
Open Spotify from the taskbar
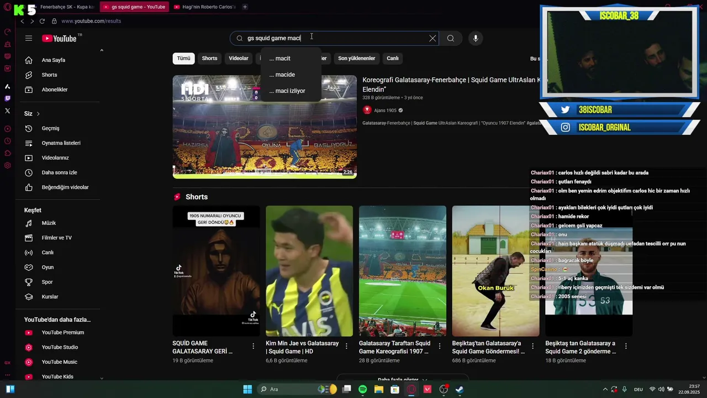[x=363, y=389]
